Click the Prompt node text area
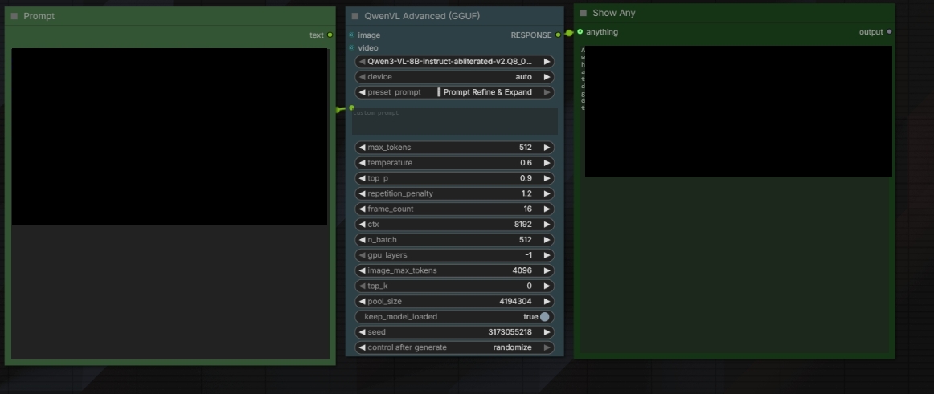This screenshot has width=934, height=394. tap(170, 203)
